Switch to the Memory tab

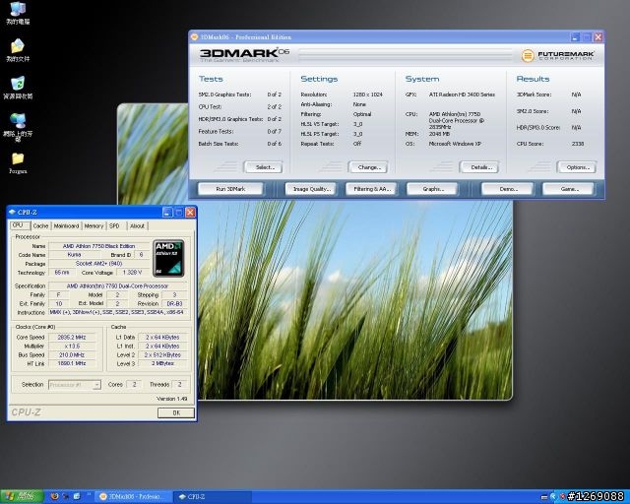pos(94,226)
